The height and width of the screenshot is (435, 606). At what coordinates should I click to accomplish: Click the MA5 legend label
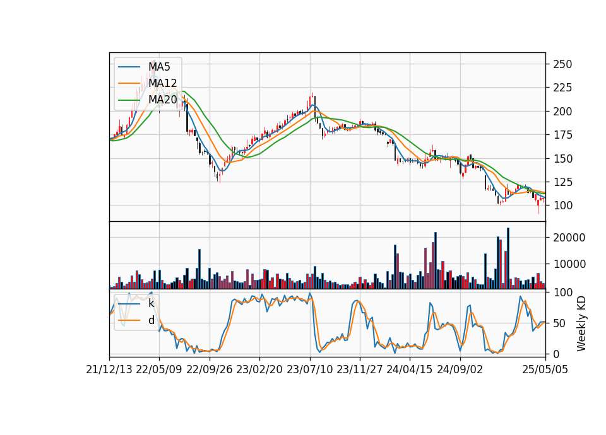[159, 67]
